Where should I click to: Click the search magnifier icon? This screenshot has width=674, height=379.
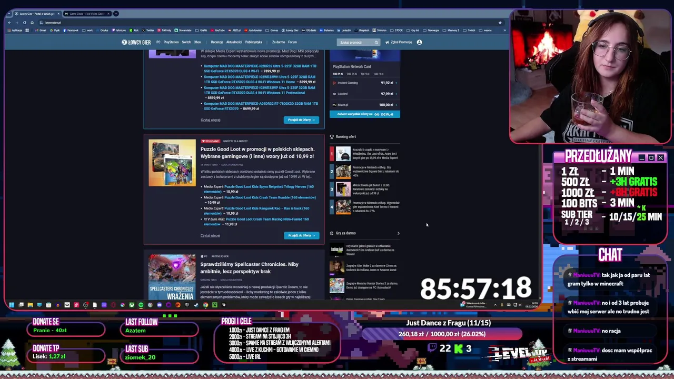pyautogui.click(x=376, y=42)
